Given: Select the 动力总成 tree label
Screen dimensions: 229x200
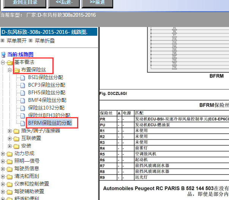Looking at the screenshot, I should pyautogui.click(x=24, y=153).
